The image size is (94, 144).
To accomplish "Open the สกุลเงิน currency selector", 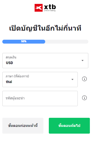I will click(45, 61).
